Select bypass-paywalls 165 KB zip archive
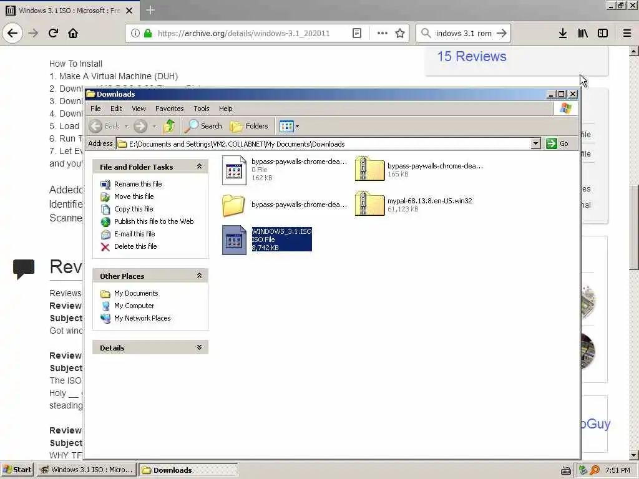Screen dimensions: 639x479 369,168
